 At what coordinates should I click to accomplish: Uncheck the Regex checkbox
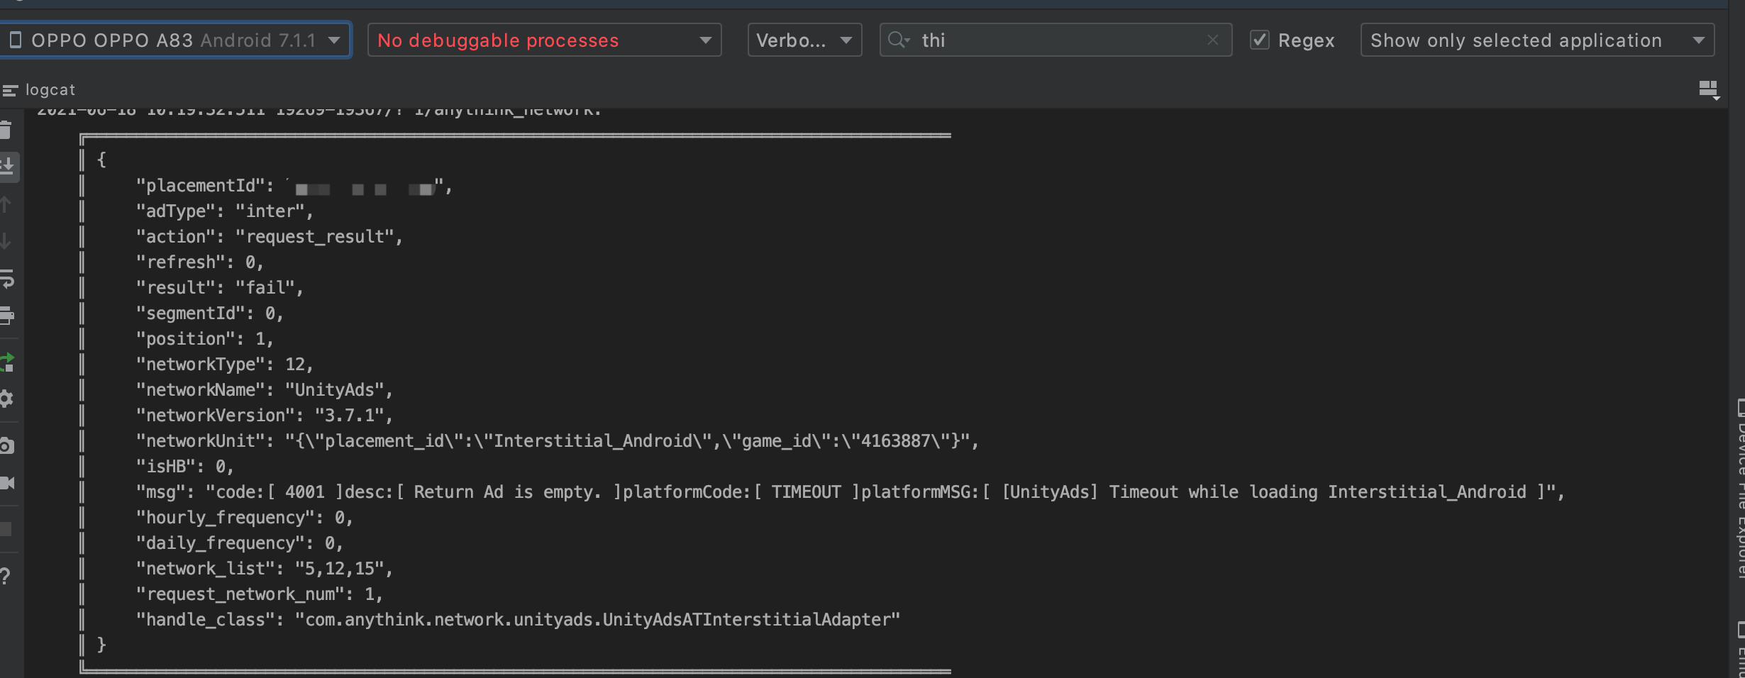tap(1261, 40)
